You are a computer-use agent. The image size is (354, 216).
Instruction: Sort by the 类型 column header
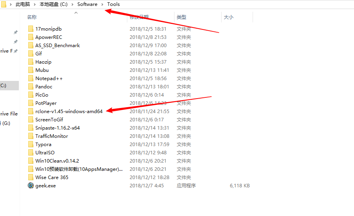pyautogui.click(x=182, y=17)
